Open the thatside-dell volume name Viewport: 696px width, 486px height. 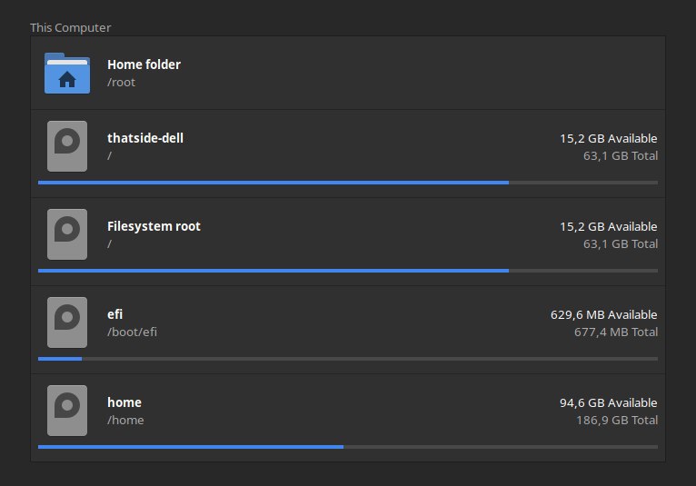(x=145, y=138)
